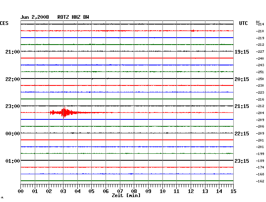Click the Zeit [min] axis title
This screenshot has width=266, height=202.
[126, 195]
